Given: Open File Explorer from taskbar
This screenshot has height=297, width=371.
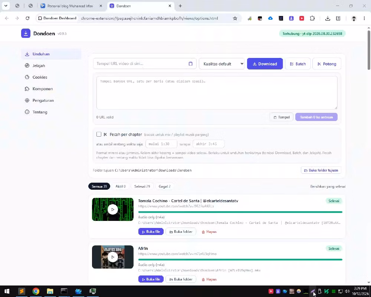Looking at the screenshot, I should coord(50,291).
